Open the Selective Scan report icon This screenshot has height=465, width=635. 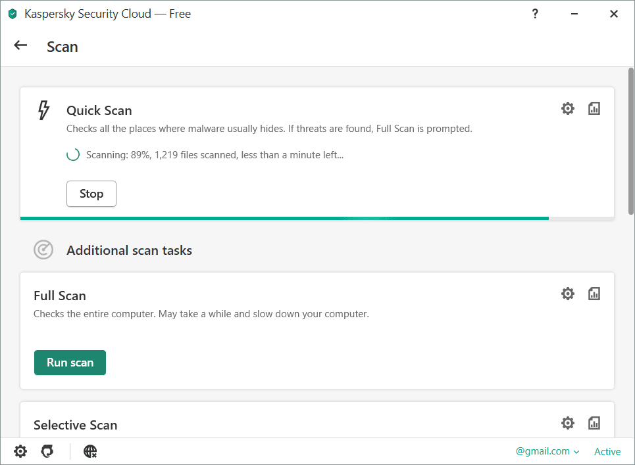tap(594, 423)
